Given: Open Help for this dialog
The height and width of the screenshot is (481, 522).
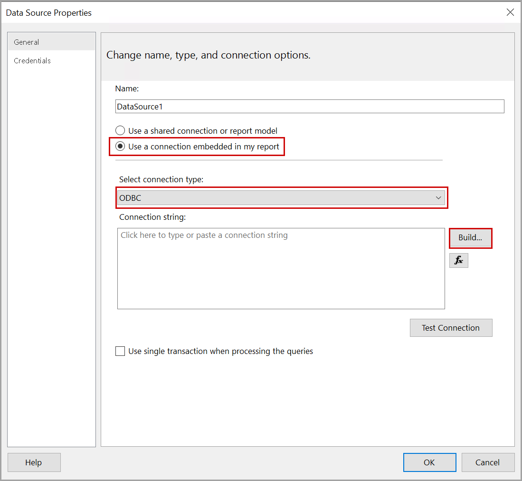Looking at the screenshot, I should tap(34, 462).
